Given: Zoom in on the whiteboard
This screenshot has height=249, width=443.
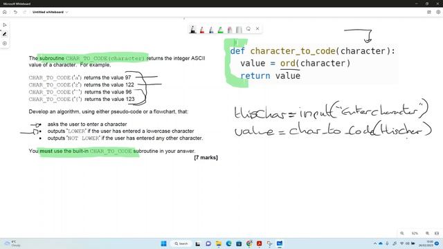Looking at the screenshot, I should coord(428,233).
